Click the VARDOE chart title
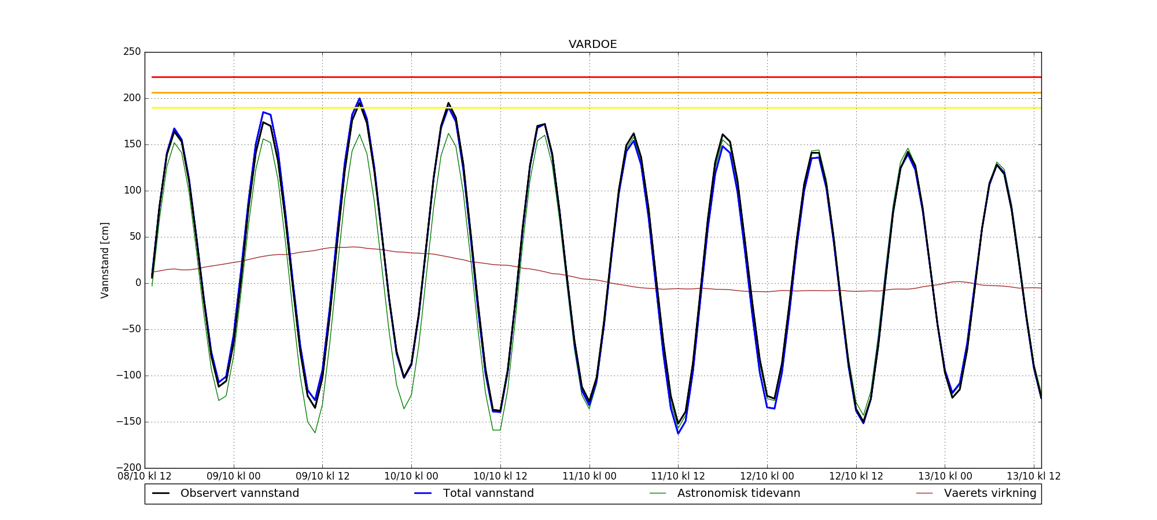 click(592, 44)
